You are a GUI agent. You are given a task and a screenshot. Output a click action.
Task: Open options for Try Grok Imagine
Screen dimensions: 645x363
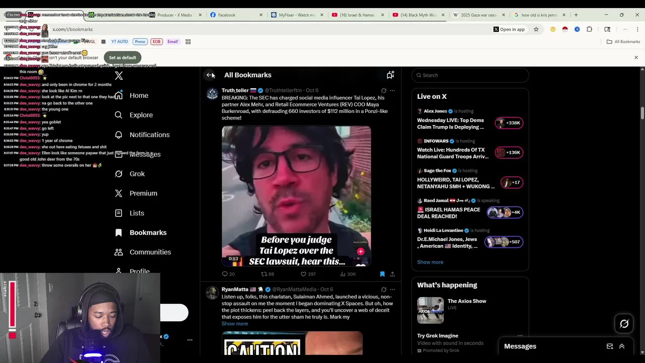tap(520, 336)
